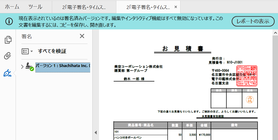Viewport: 278px width, 140px height.
Task: Open the options dropdown arrow beside list icon
Action: [x=32, y=51]
